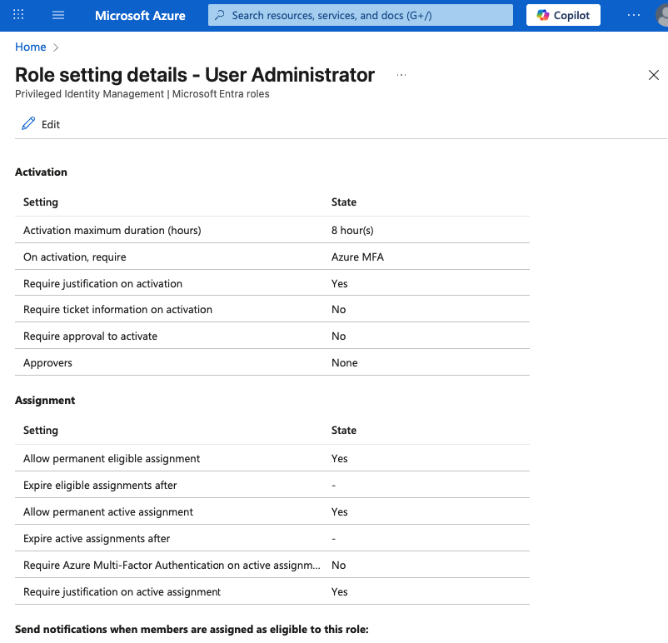Image resolution: width=668 pixels, height=643 pixels.
Task: Click the Azure MFA state value
Action: (x=357, y=257)
